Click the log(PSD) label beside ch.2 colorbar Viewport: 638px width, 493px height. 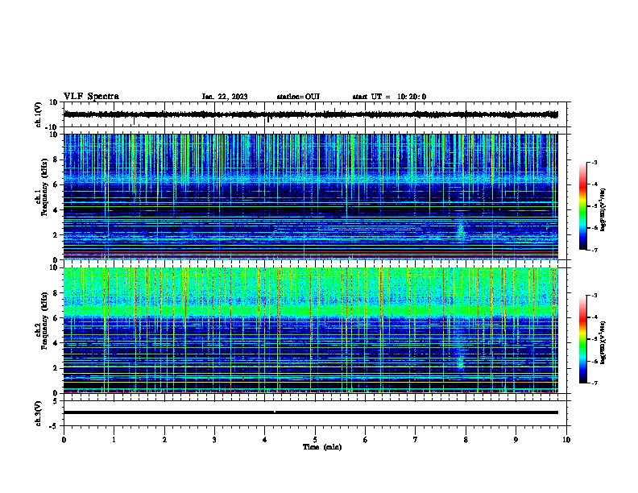click(603, 342)
